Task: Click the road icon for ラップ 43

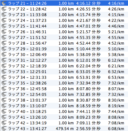Action: [x=4, y=128]
